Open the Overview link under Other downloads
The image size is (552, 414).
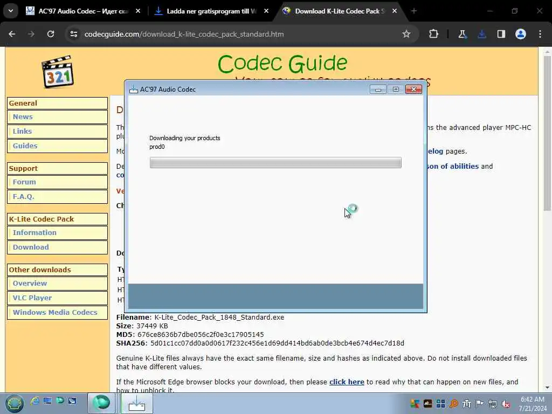pyautogui.click(x=57, y=284)
